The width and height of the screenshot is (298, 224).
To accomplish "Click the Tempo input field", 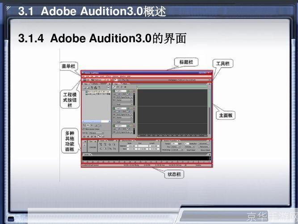I will (x=173, y=143).
